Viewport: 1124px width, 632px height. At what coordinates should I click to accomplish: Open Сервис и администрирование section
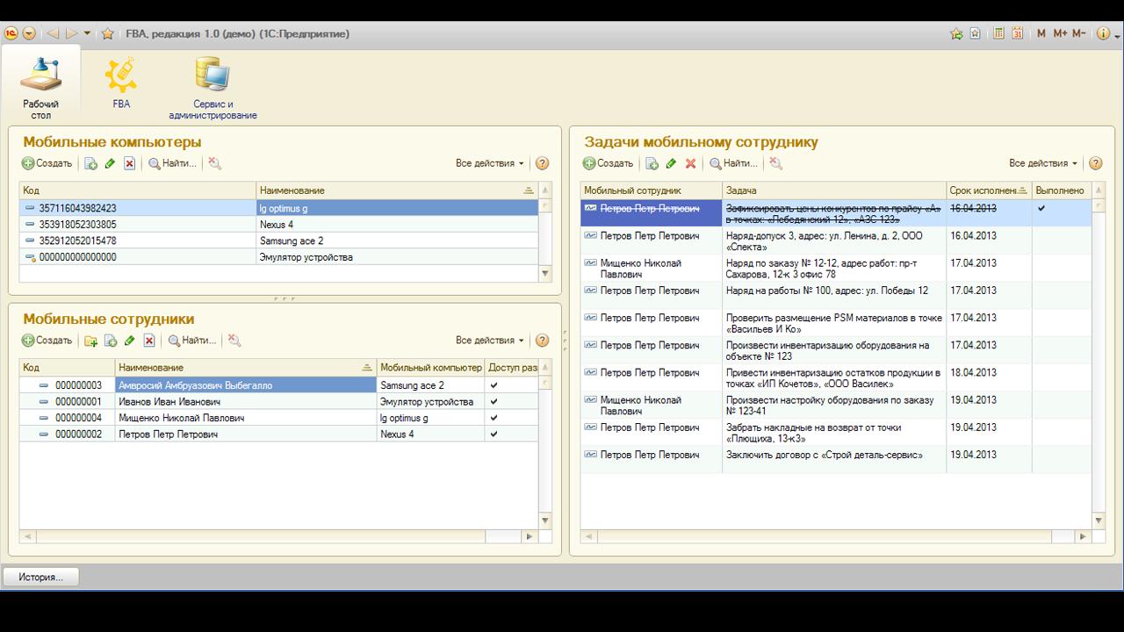(x=213, y=88)
